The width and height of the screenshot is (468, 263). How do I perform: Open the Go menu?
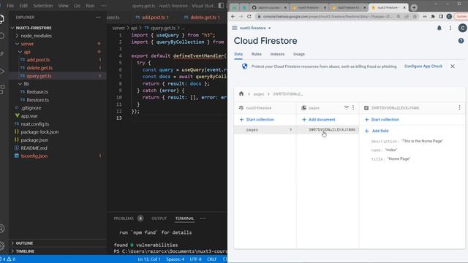coord(77,6)
